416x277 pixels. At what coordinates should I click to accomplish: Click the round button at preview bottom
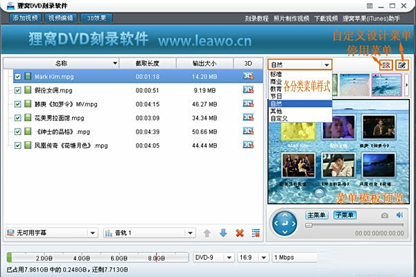pyautogui.click(x=319, y=193)
